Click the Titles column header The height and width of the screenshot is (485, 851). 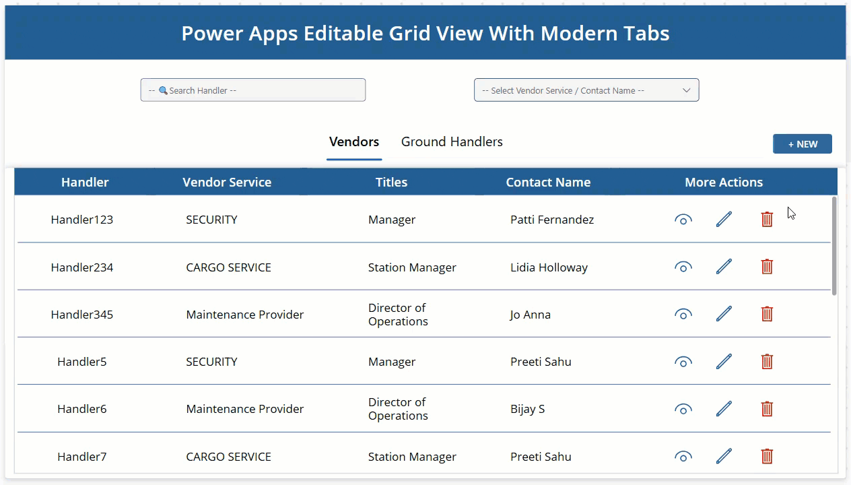pyautogui.click(x=391, y=182)
